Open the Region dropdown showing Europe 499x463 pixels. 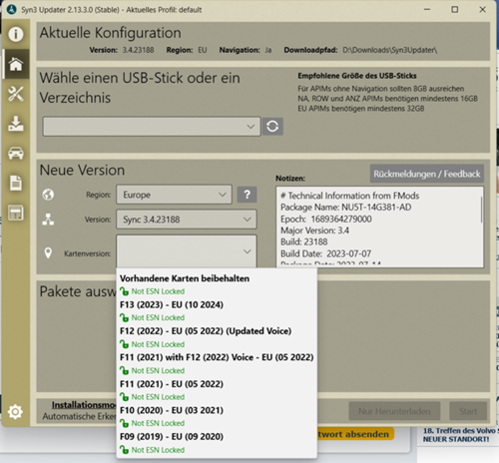pos(174,195)
